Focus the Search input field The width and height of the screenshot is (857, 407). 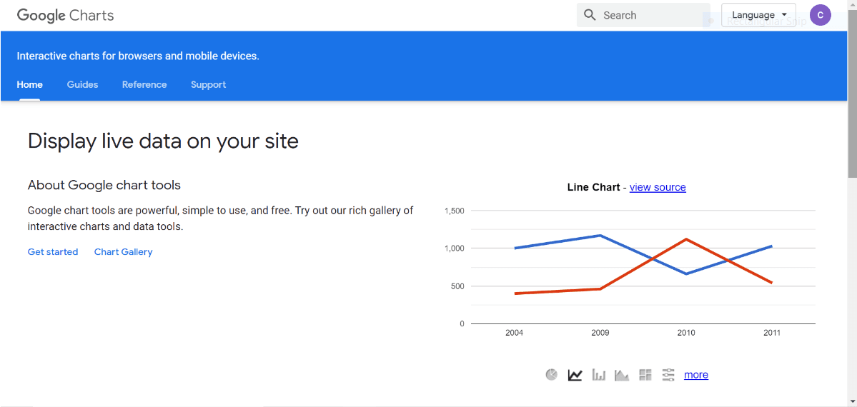650,15
